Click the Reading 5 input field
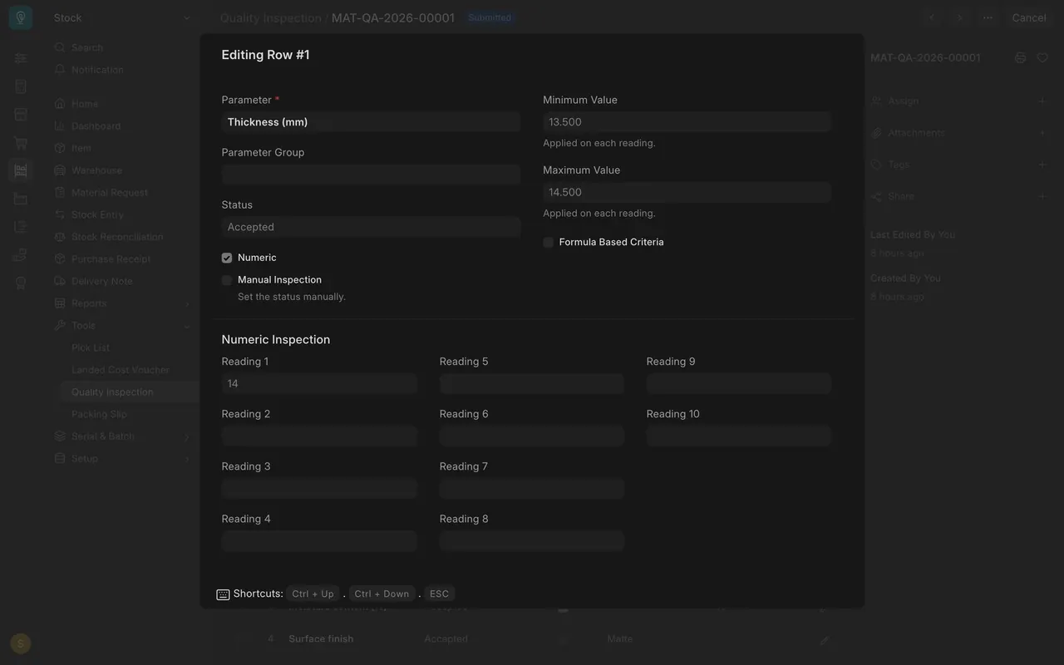This screenshot has height=665, width=1064. point(532,384)
